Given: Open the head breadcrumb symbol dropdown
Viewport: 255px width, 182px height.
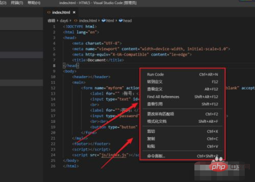Looking at the screenshot, I should pyautogui.click(x=127, y=21).
